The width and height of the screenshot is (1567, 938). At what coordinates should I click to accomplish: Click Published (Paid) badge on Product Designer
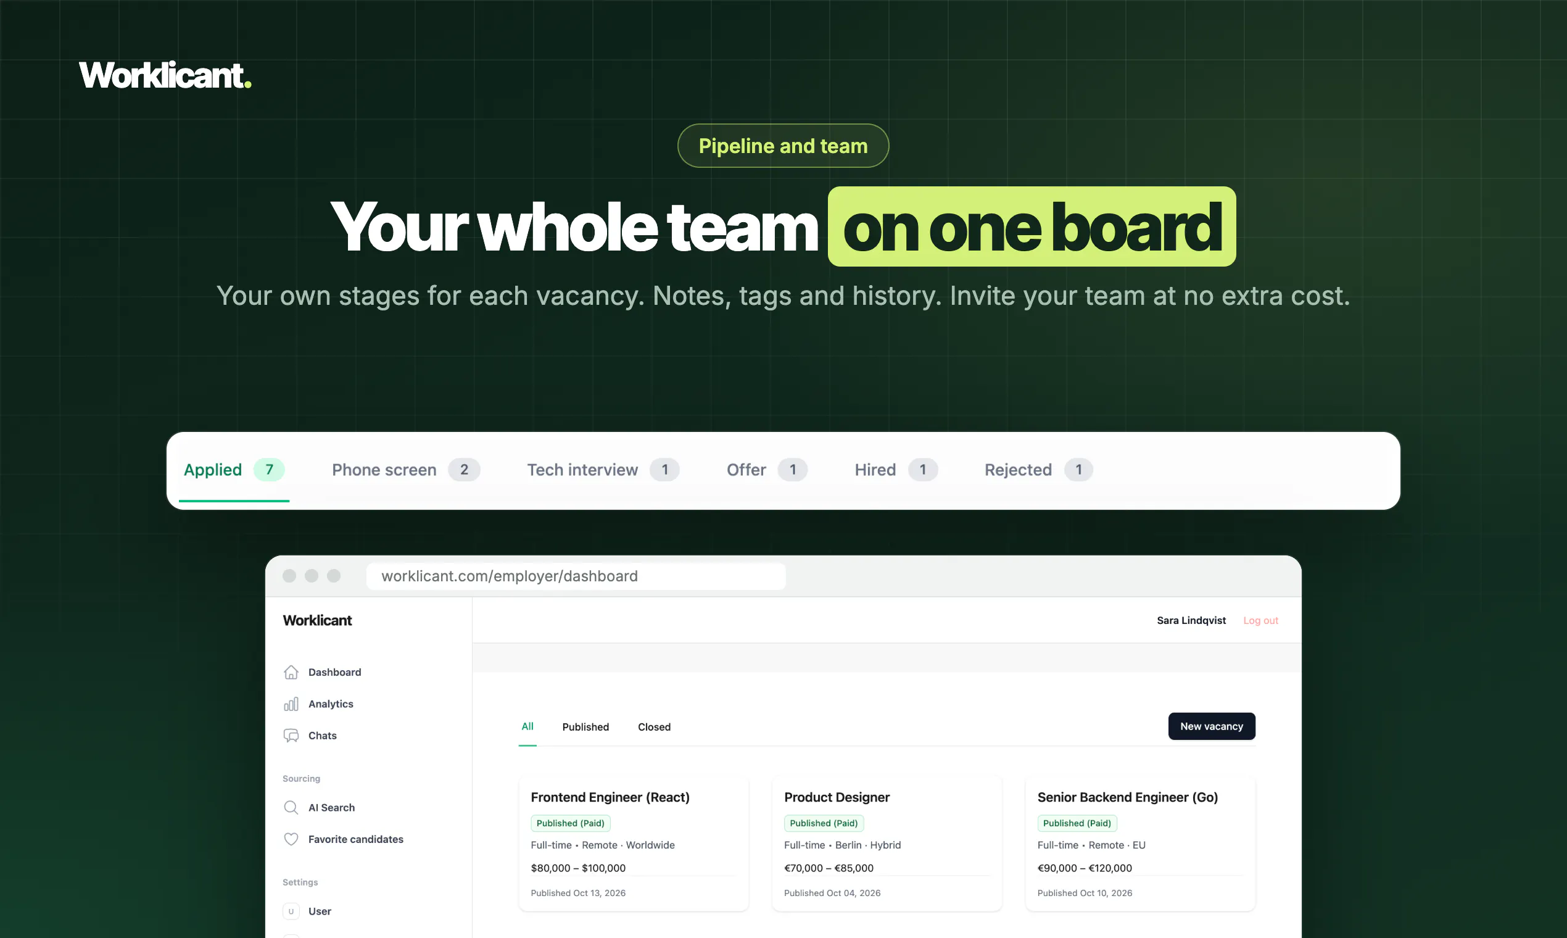pyautogui.click(x=824, y=823)
